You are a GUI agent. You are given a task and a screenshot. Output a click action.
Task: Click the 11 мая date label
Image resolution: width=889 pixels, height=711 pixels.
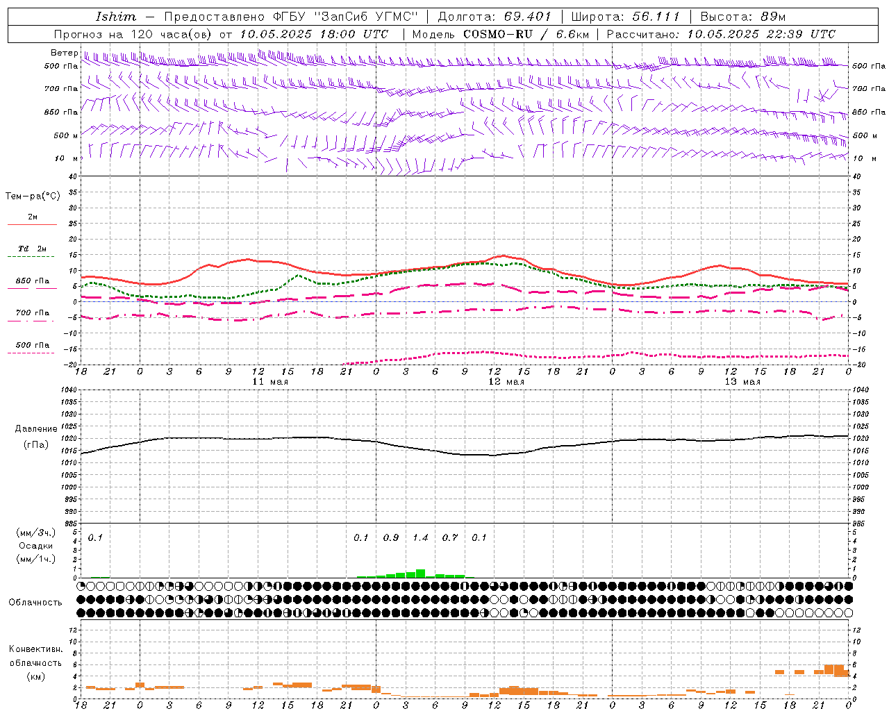click(270, 382)
